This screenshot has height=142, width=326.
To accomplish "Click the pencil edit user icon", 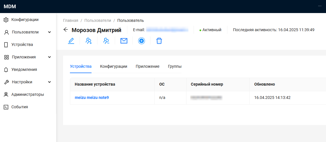I will tap(71, 41).
